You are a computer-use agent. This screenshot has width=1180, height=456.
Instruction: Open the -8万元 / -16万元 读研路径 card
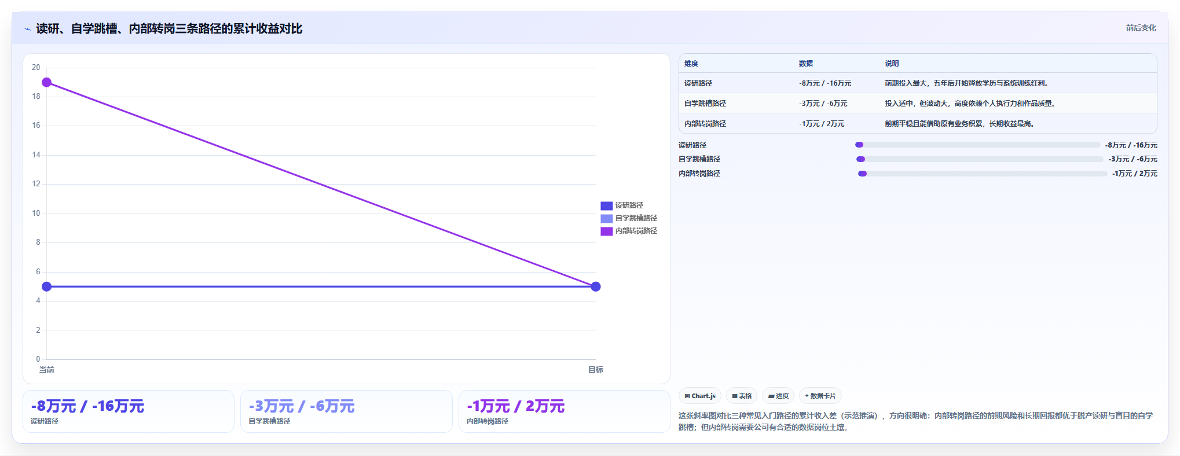pyautogui.click(x=129, y=411)
